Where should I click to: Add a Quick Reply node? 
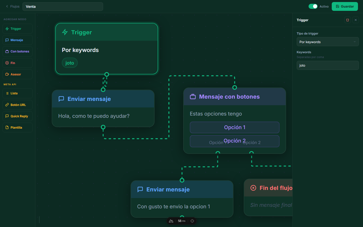17,116
